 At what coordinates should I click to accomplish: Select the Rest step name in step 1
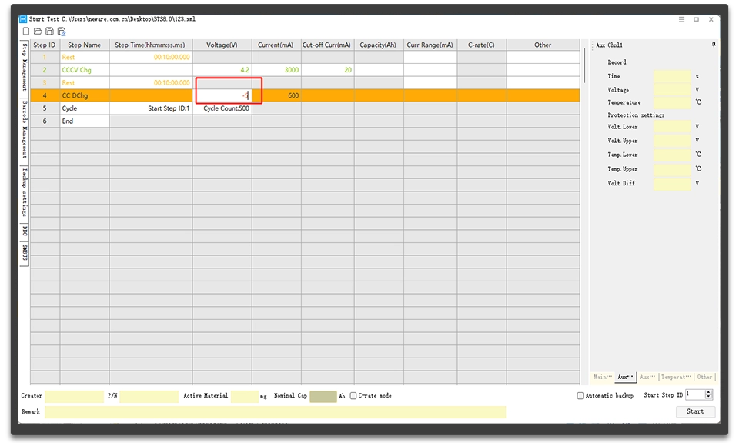tap(85, 57)
